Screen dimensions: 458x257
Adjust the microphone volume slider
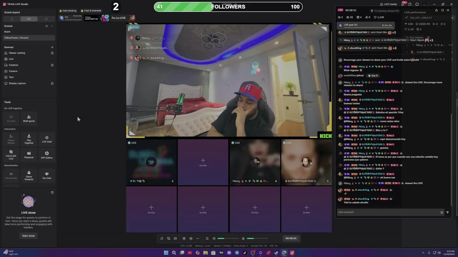coord(257,238)
